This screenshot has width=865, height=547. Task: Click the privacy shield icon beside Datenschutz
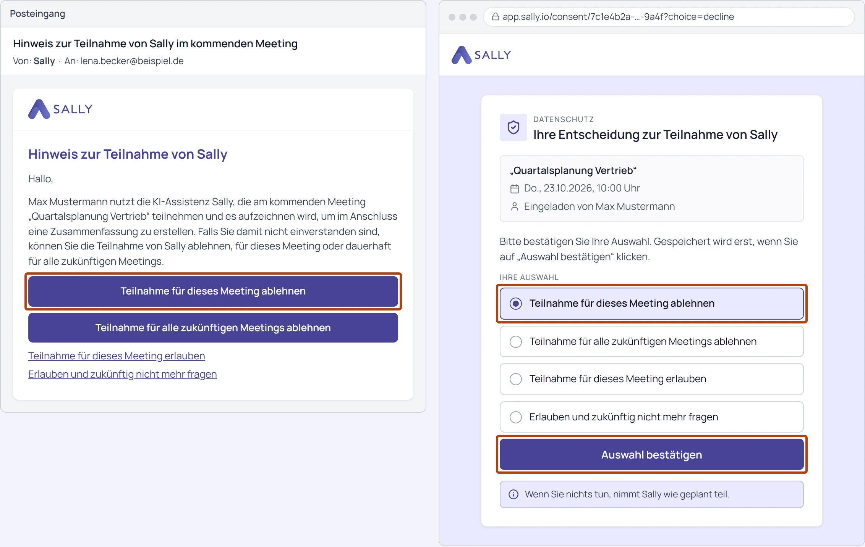(x=513, y=127)
